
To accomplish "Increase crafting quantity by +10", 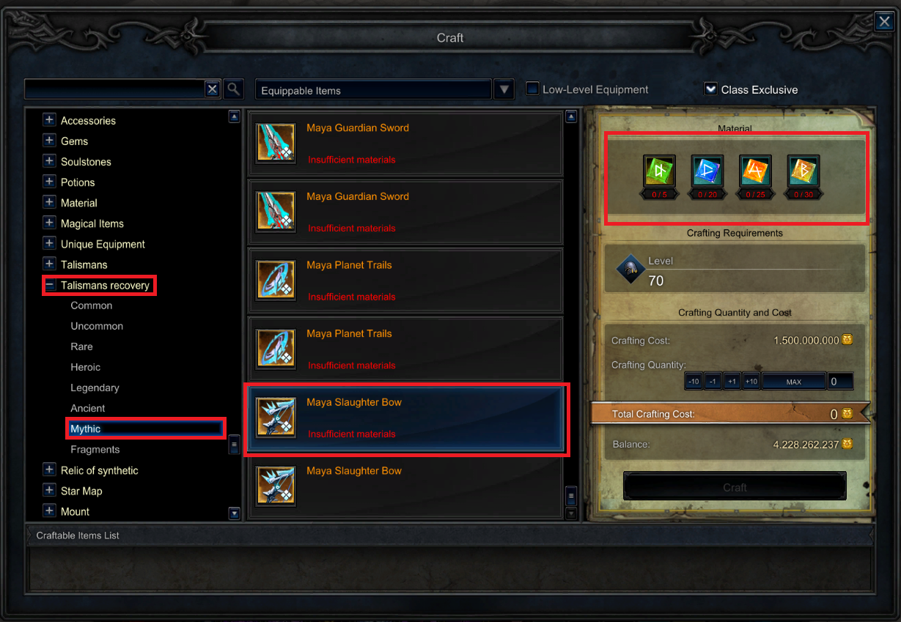I will [x=751, y=382].
